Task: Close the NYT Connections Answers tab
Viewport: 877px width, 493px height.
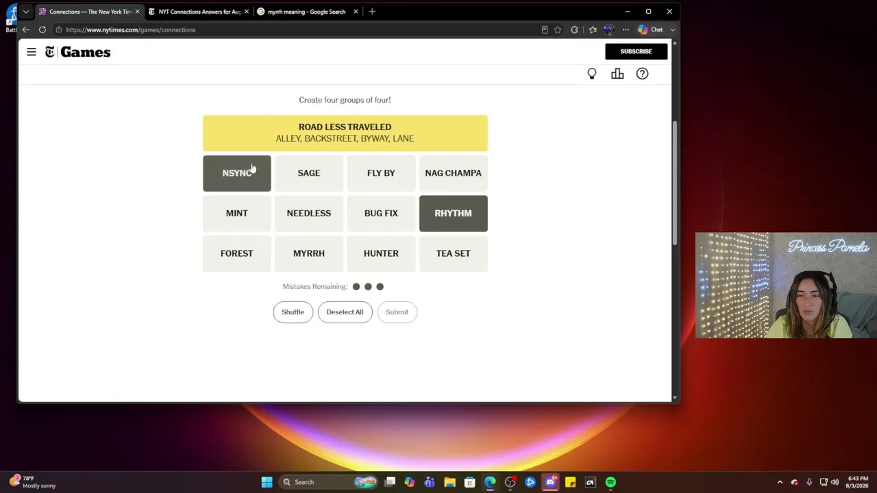Action: (x=247, y=12)
